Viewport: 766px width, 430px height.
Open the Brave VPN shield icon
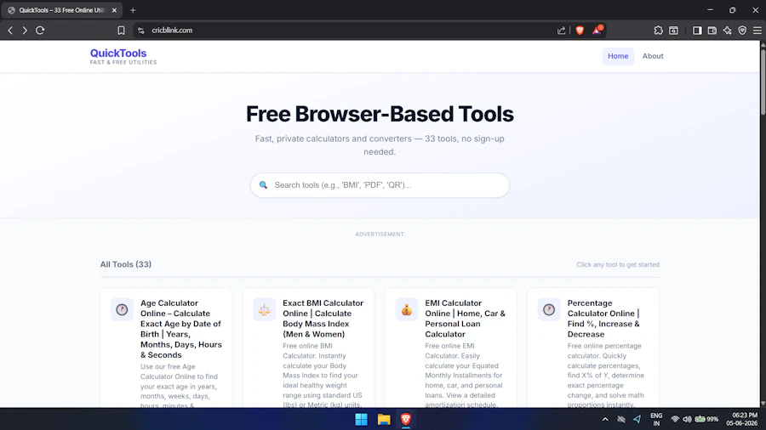pos(742,31)
